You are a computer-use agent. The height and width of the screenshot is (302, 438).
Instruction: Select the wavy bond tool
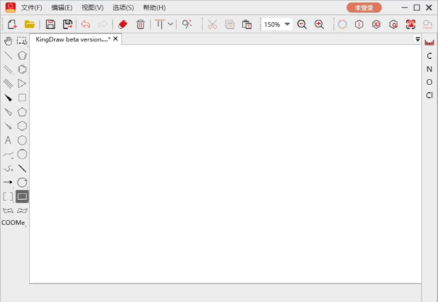[8, 169]
